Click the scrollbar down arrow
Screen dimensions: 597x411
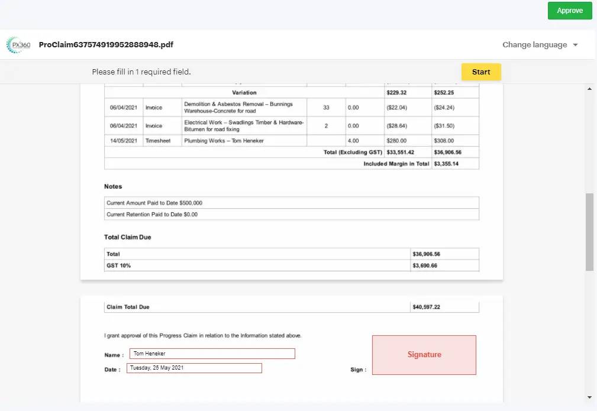pos(589,397)
